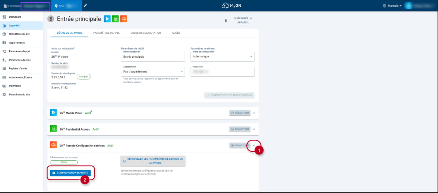Click the Entreprise building icon

(5, 6)
